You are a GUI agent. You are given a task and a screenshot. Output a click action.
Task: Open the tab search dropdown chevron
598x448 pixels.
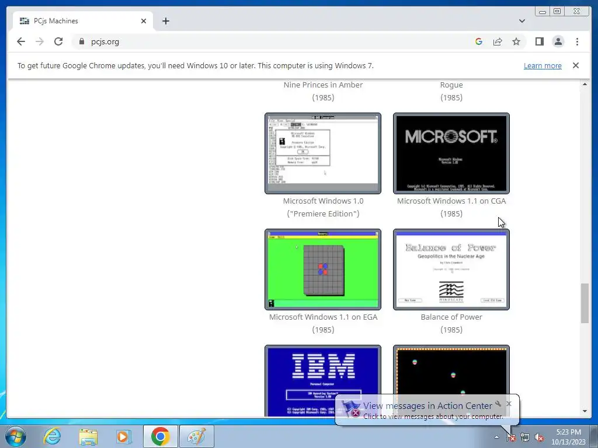click(521, 21)
